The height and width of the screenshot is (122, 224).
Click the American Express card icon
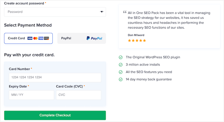point(41,38)
